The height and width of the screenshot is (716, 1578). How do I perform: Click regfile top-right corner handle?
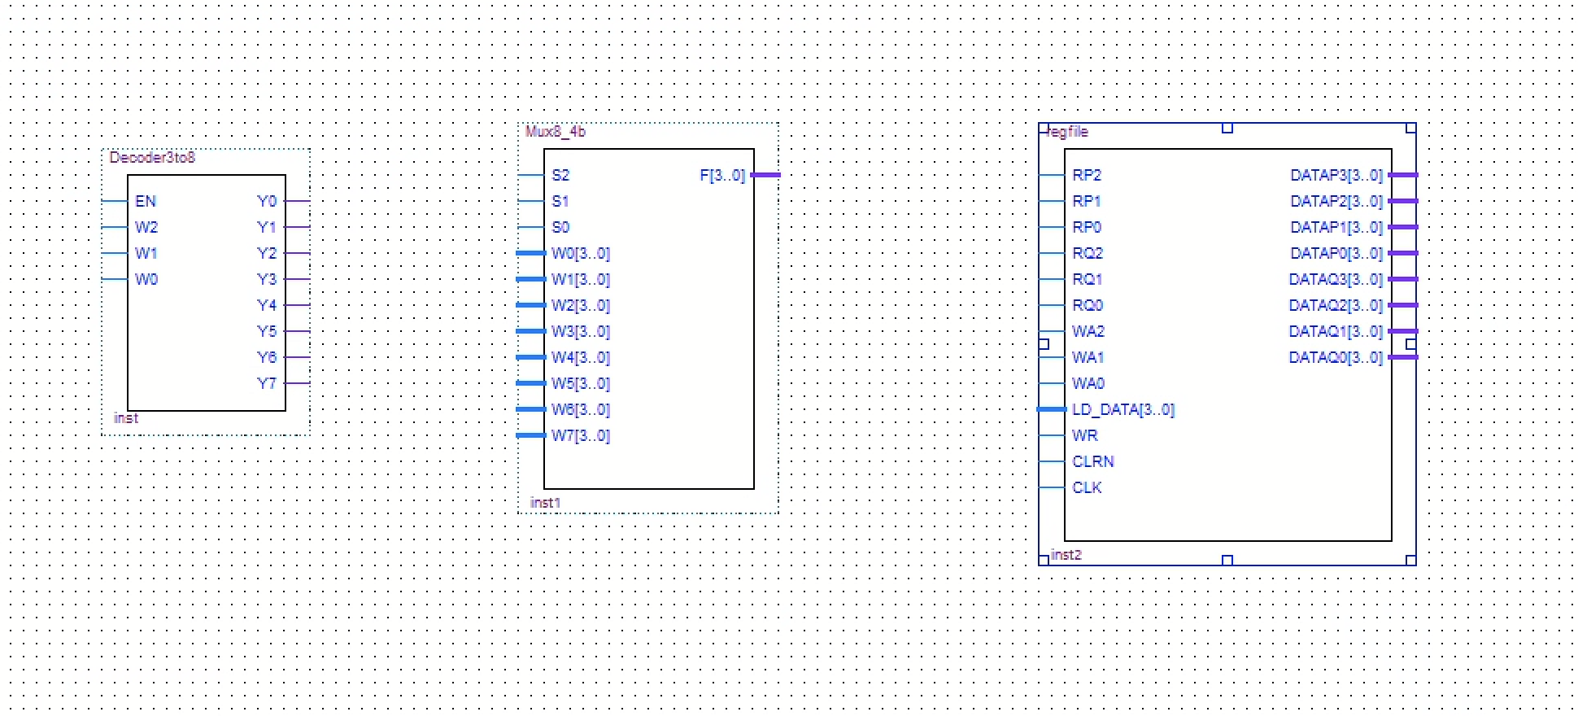[1411, 128]
